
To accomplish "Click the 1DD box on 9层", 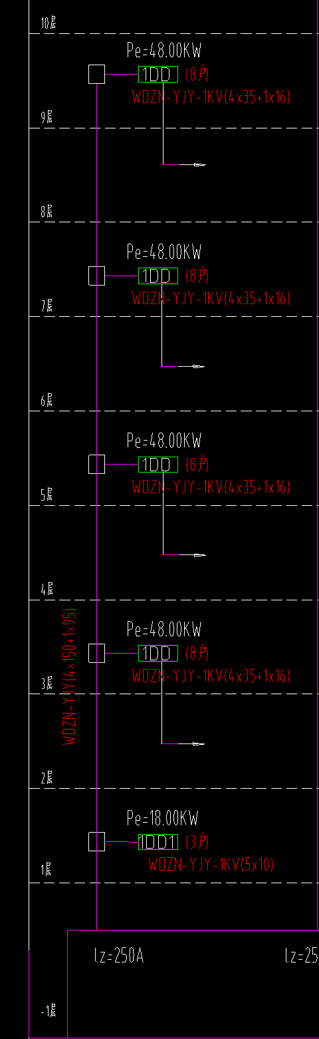I will [x=158, y=74].
